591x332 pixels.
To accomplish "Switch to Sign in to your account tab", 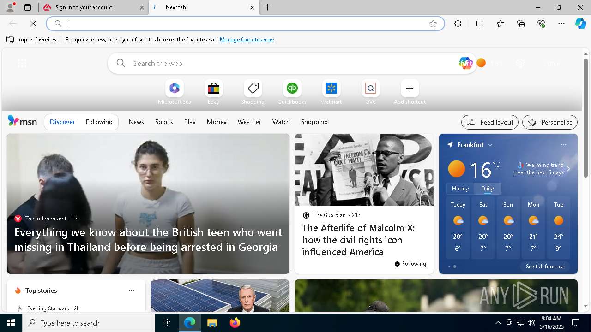I will point(93,7).
